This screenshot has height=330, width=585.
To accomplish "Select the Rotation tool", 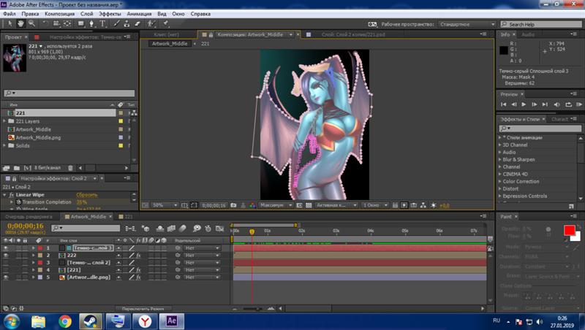I will [45, 23].
